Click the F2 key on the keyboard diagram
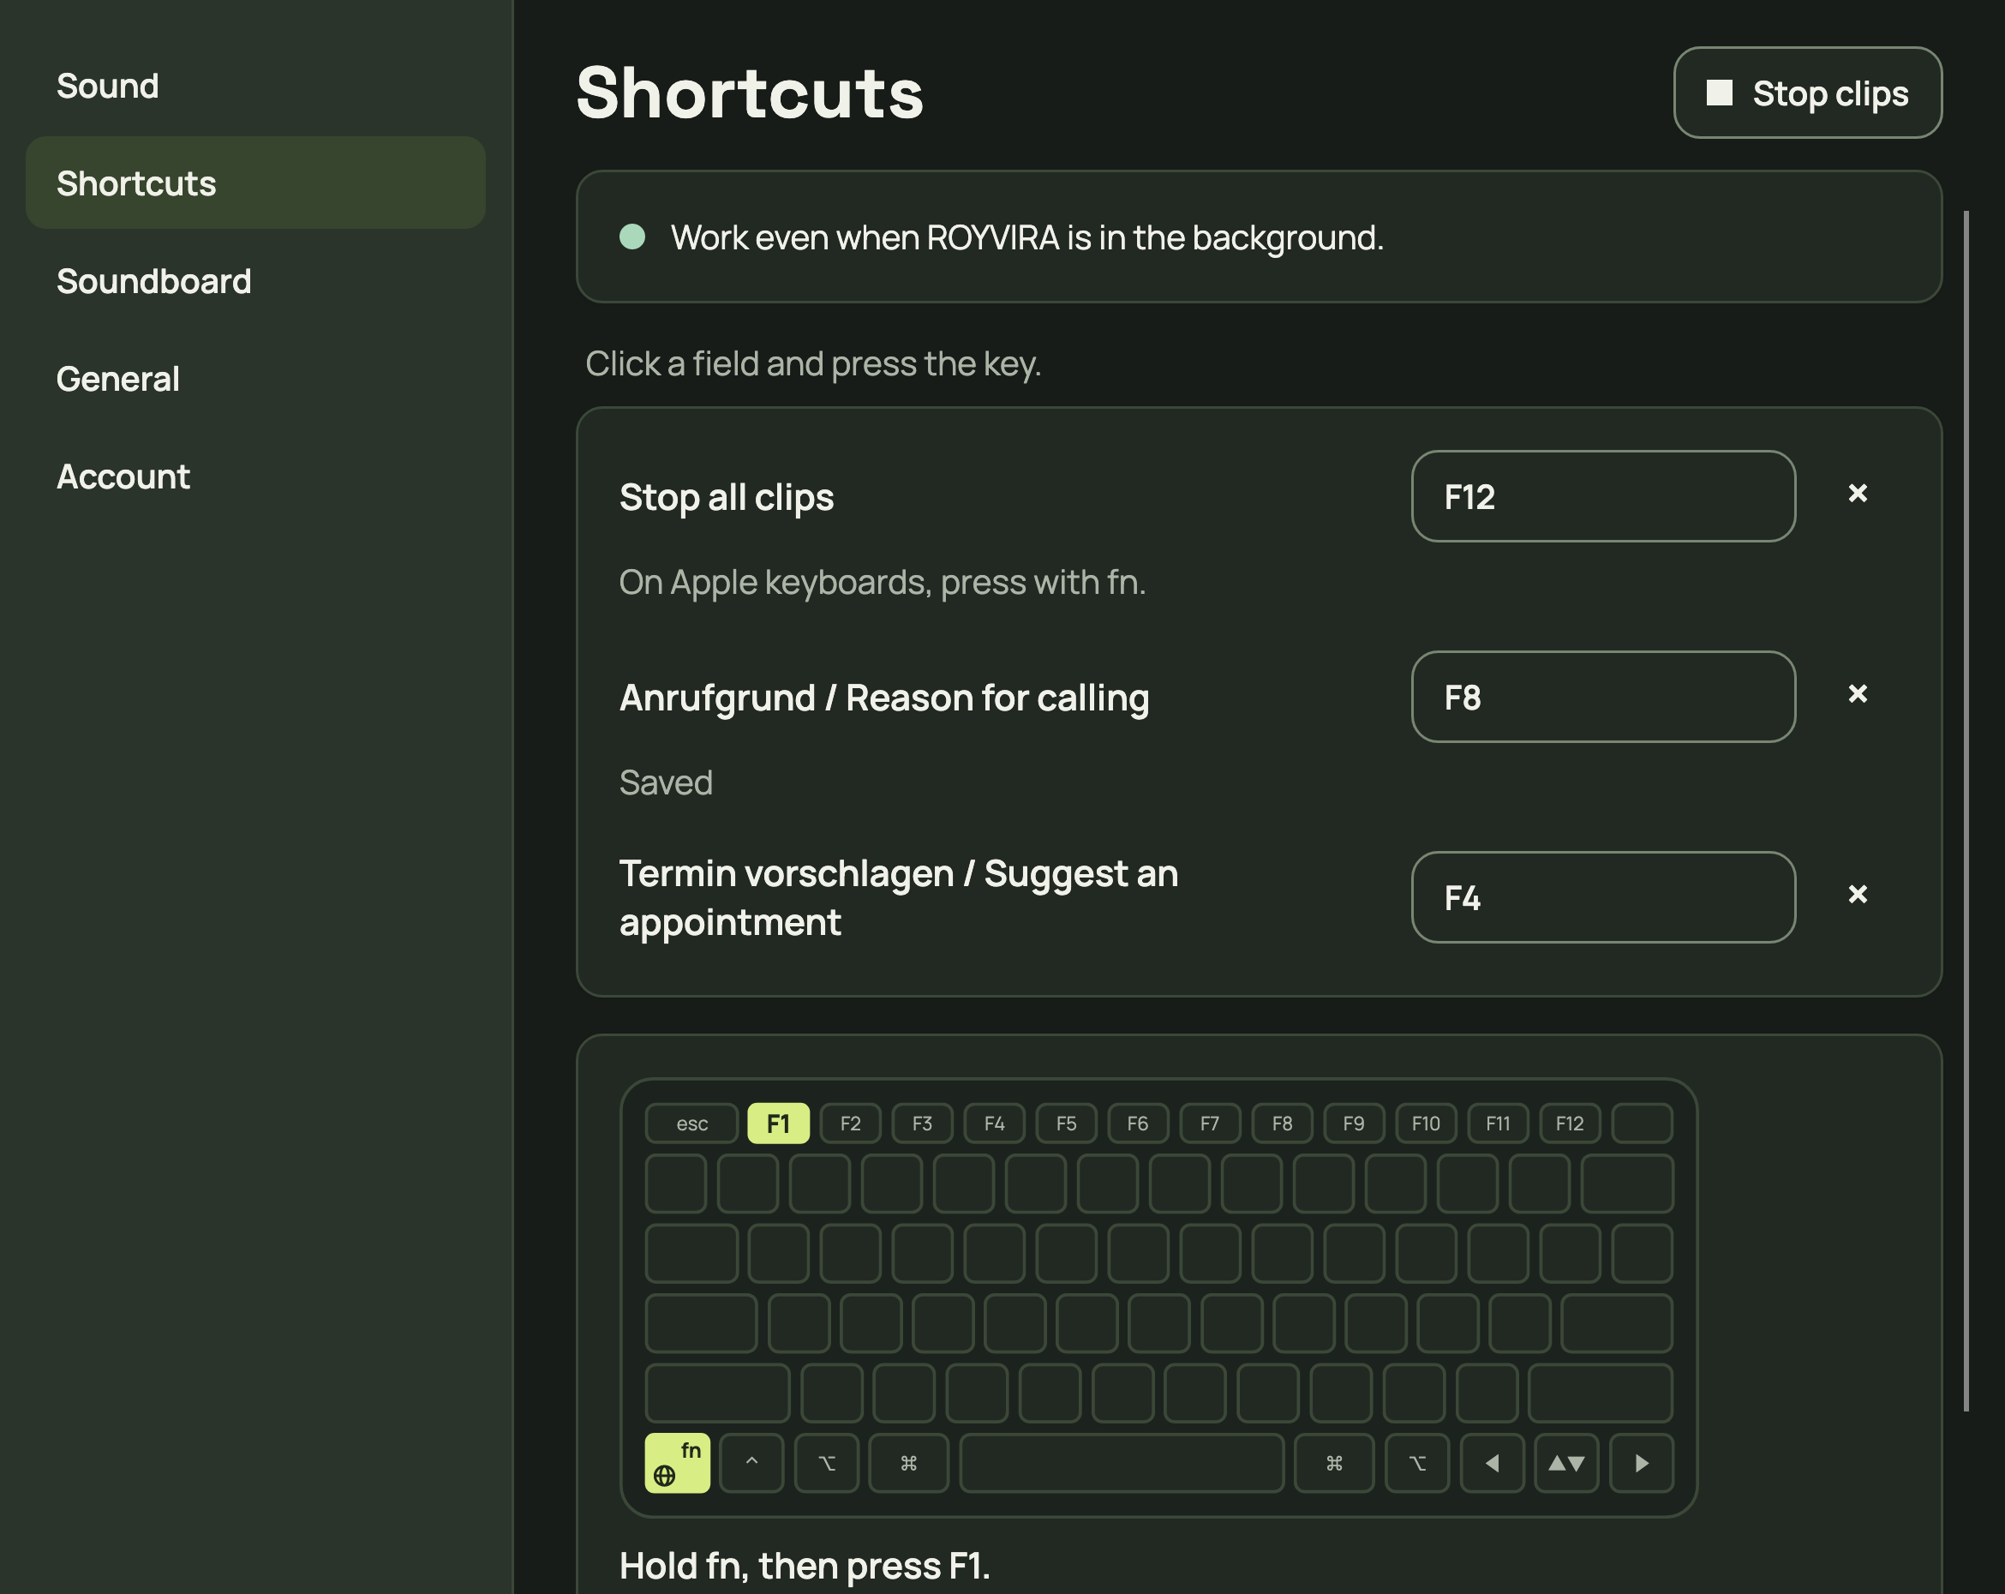The height and width of the screenshot is (1594, 2005). (850, 1124)
